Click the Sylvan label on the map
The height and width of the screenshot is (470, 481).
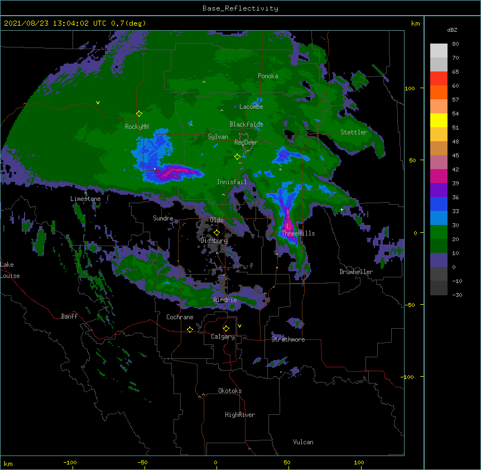(218, 137)
